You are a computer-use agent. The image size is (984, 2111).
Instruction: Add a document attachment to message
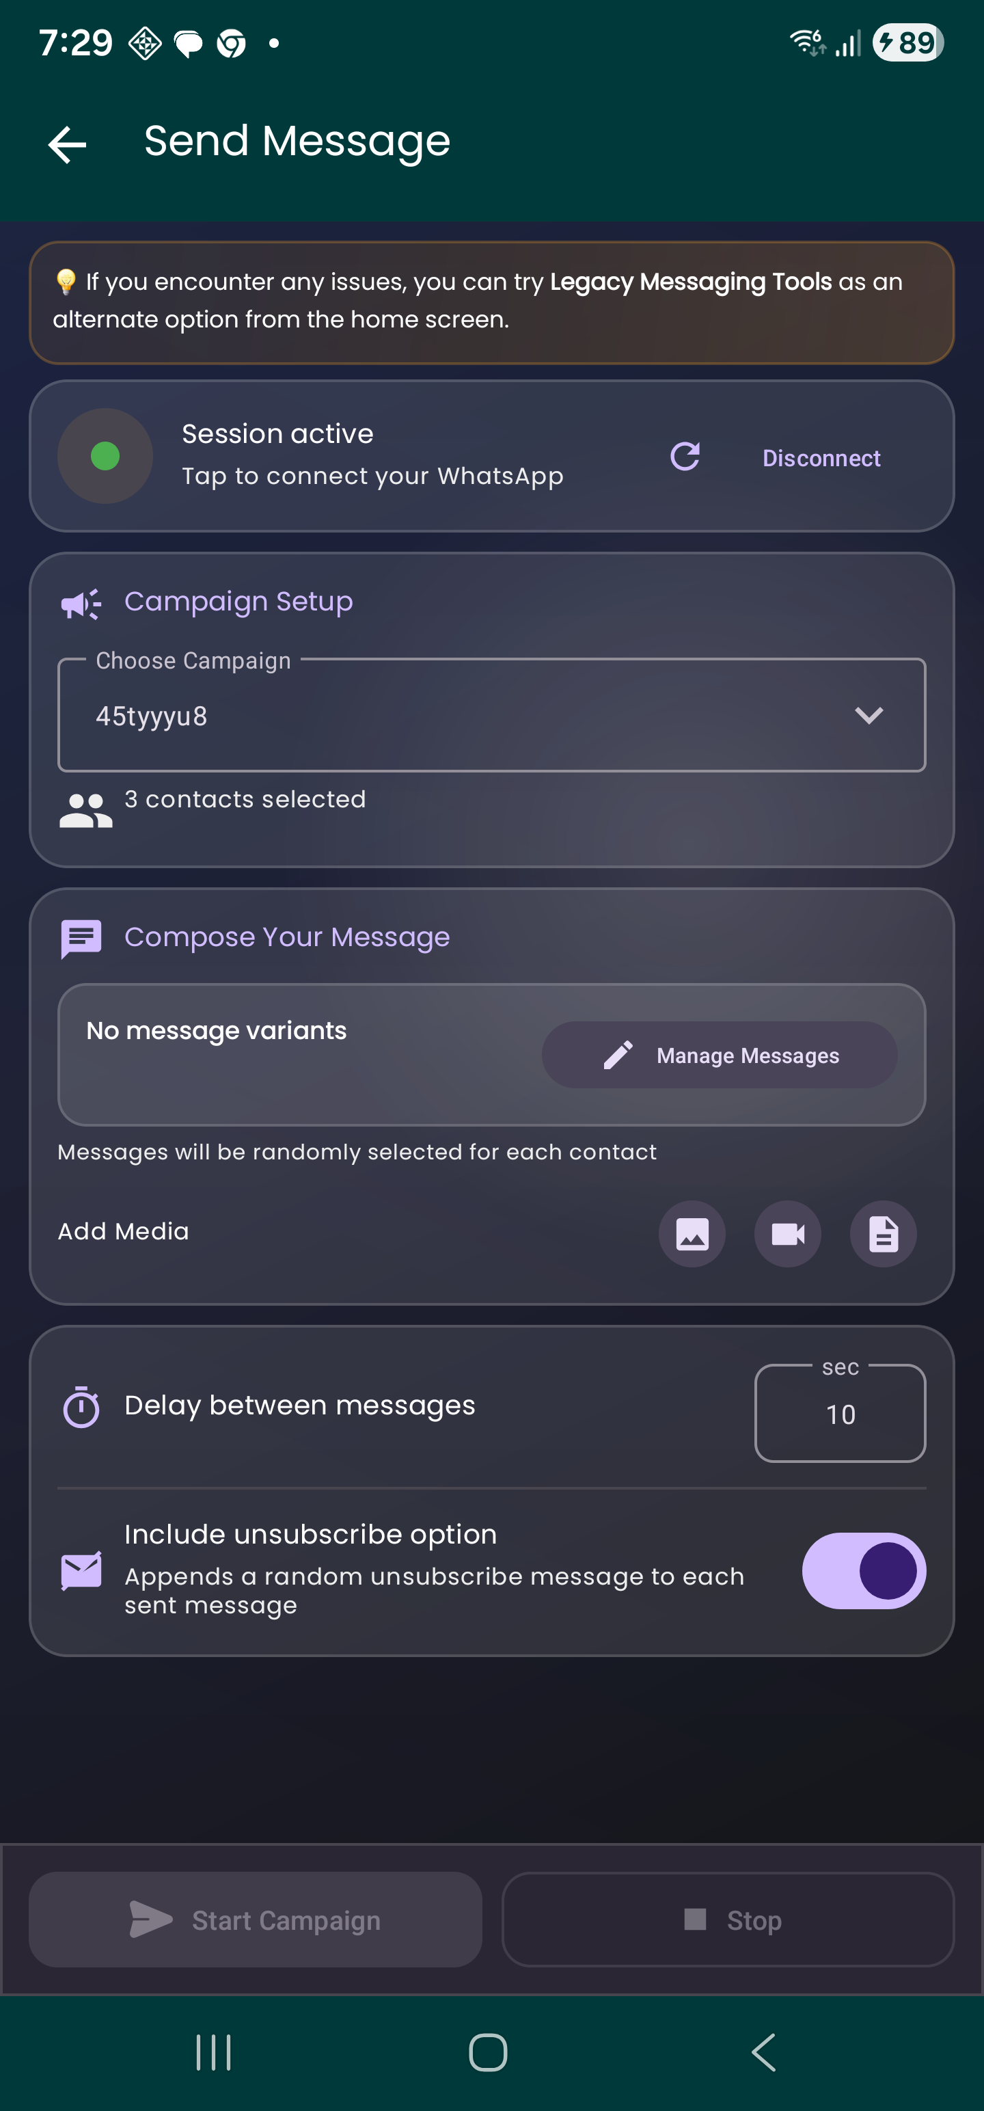882,1233
